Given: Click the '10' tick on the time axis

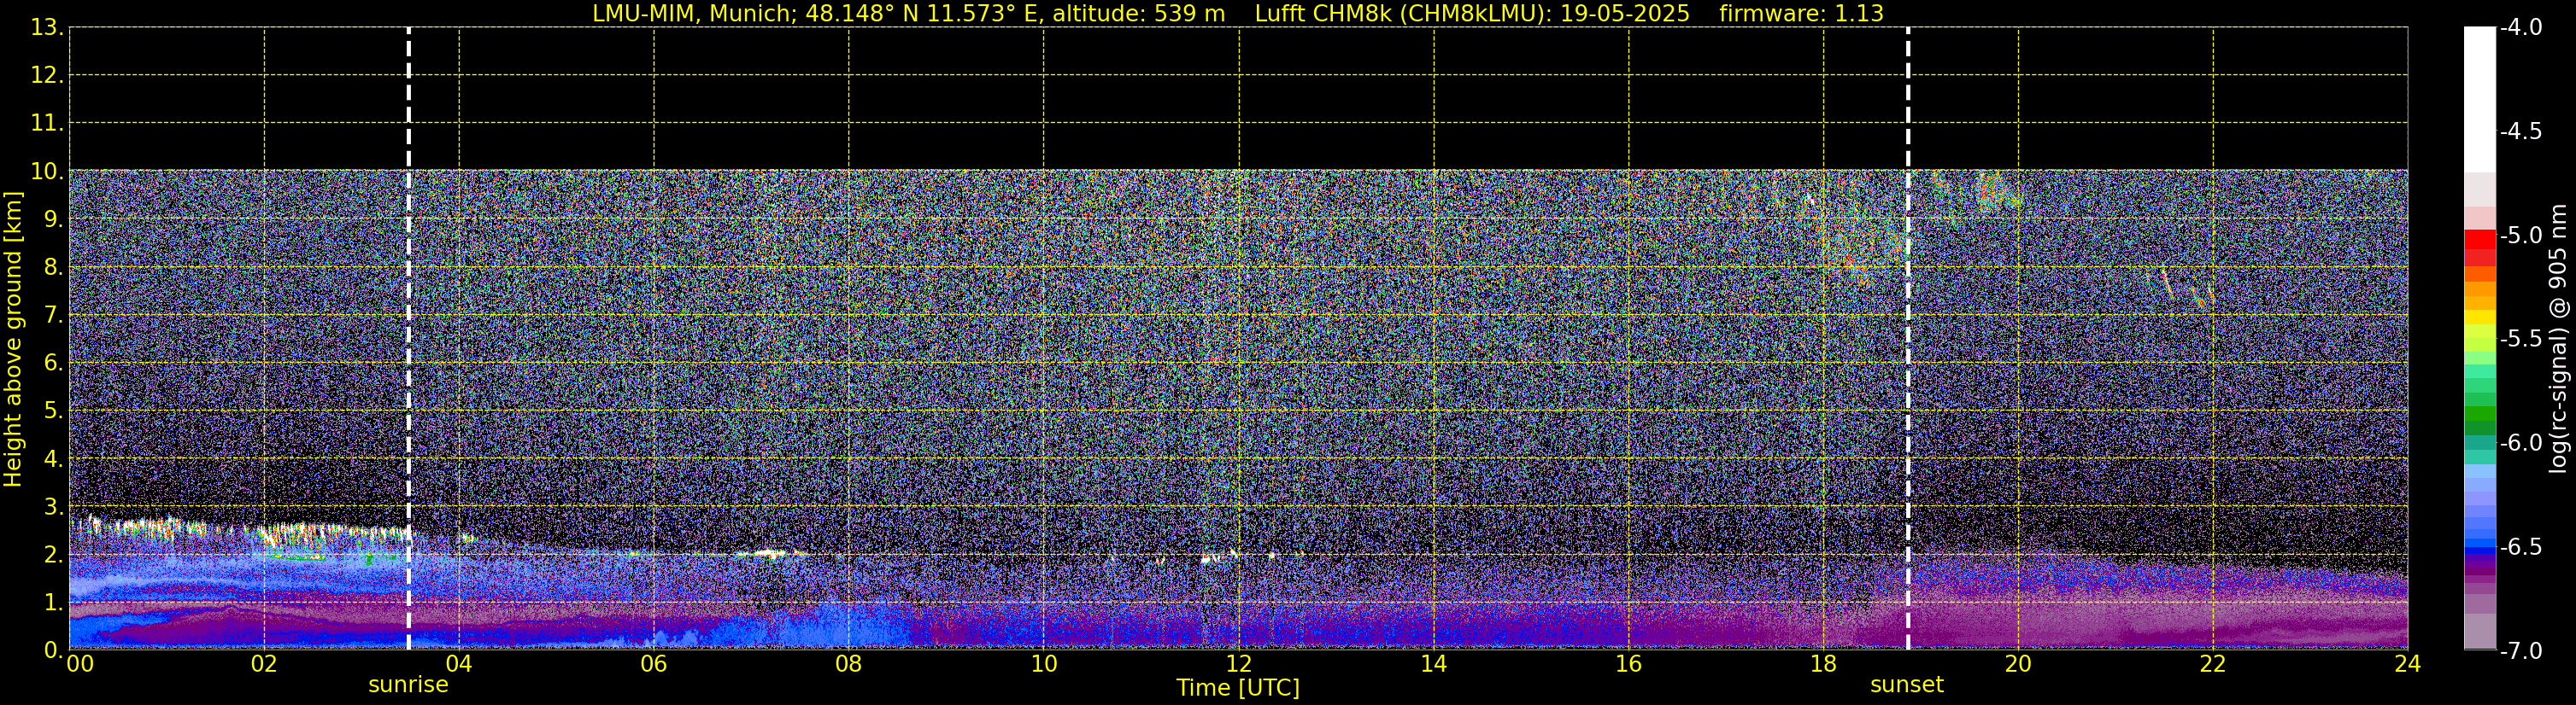Looking at the screenshot, I should 1044,665.
